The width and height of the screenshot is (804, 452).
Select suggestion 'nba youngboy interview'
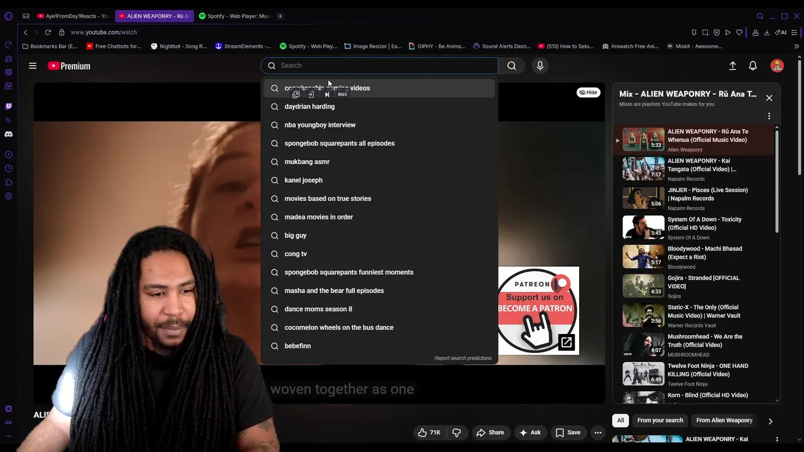pyautogui.click(x=379, y=125)
